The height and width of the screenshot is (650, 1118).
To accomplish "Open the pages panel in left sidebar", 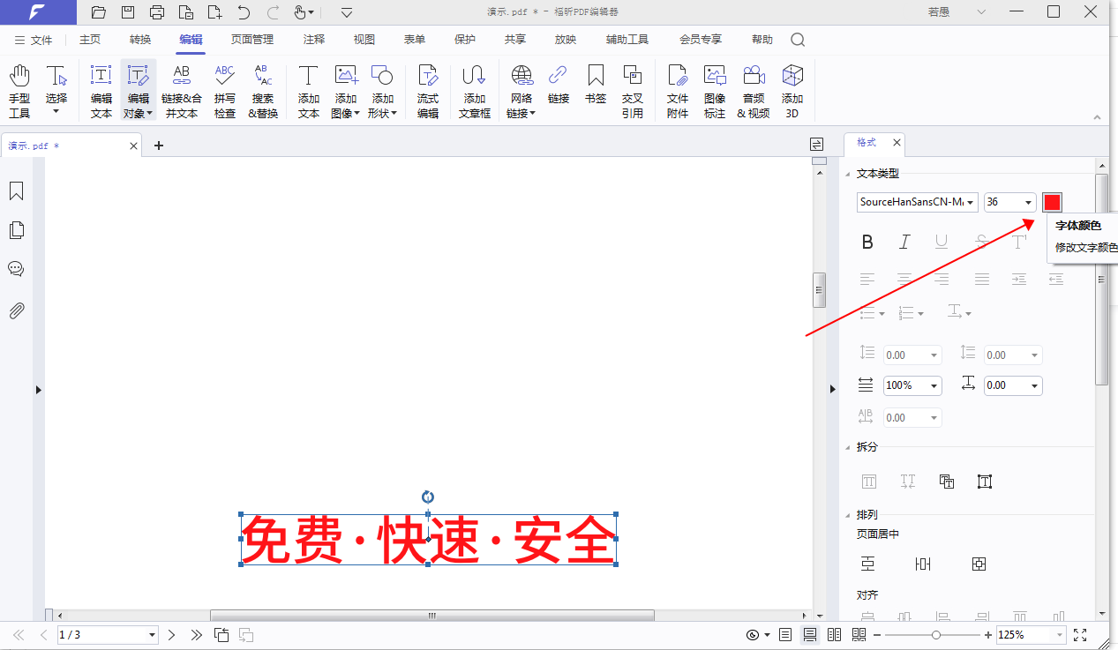I will pos(16,230).
